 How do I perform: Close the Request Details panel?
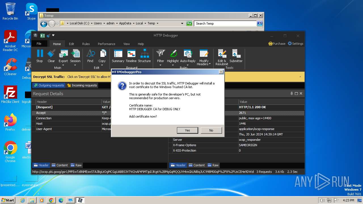tap(301, 93)
